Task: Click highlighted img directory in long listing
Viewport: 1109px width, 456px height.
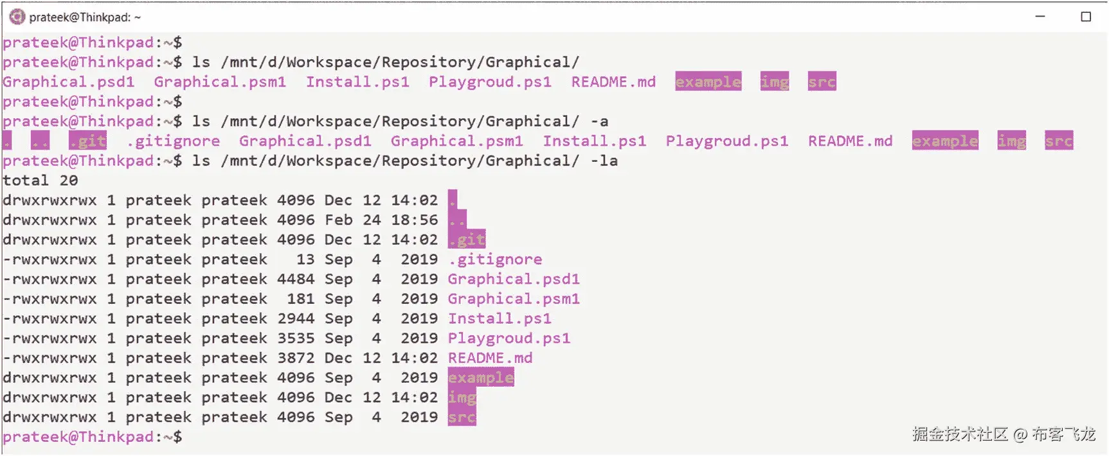Action: click(x=462, y=398)
